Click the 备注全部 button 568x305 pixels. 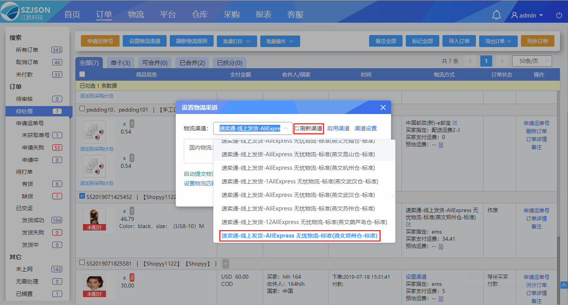(x=386, y=41)
